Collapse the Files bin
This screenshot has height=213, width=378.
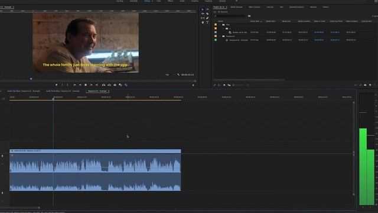[x=220, y=25]
